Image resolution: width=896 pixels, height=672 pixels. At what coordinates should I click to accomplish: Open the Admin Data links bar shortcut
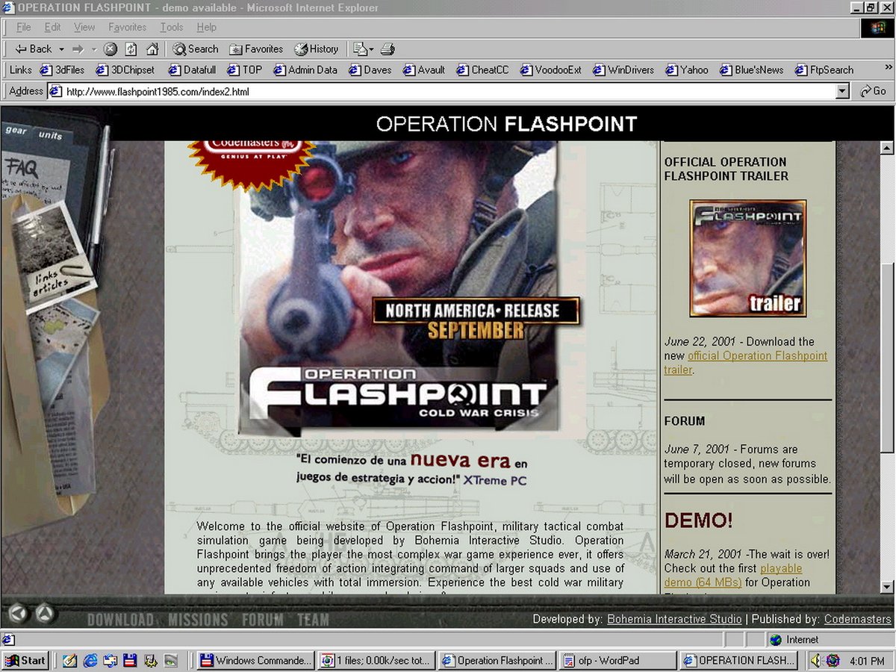(x=305, y=70)
